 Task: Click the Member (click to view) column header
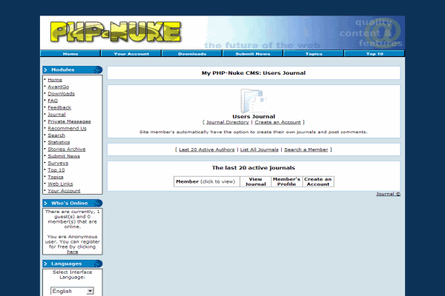pyautogui.click(x=207, y=181)
